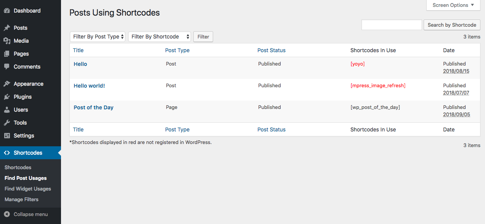Click into the shortcode search field

click(x=392, y=25)
